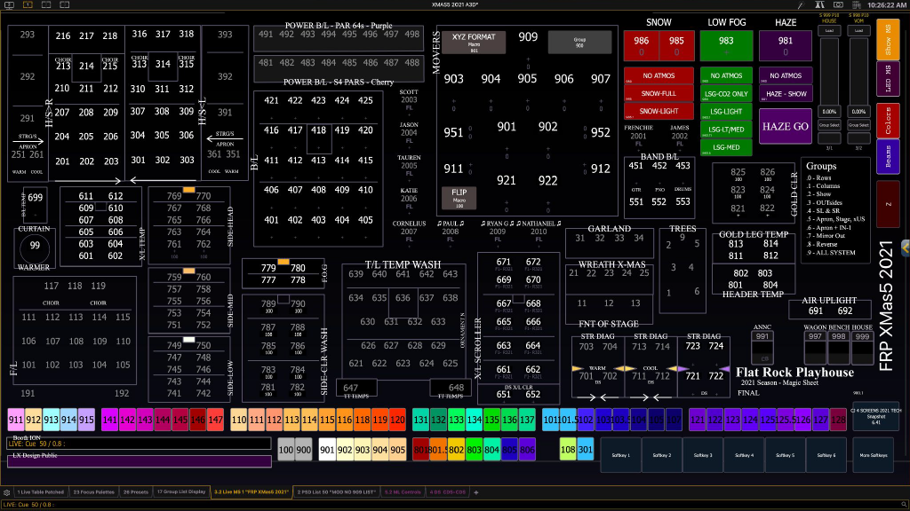The image size is (910, 511).
Task: Select purple color swatch 121
Action: pyautogui.click(x=698, y=420)
